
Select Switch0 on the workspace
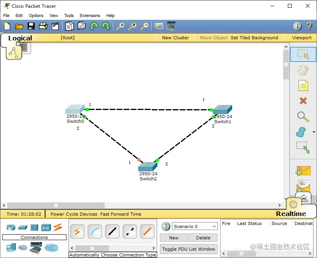click(75, 109)
